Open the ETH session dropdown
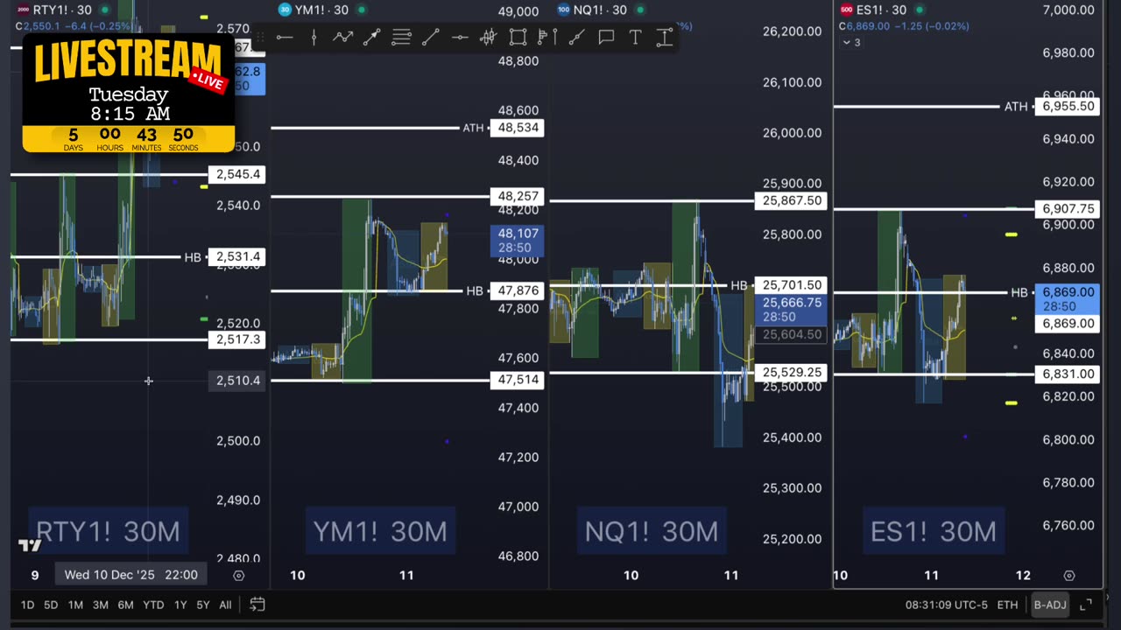 tap(1007, 605)
